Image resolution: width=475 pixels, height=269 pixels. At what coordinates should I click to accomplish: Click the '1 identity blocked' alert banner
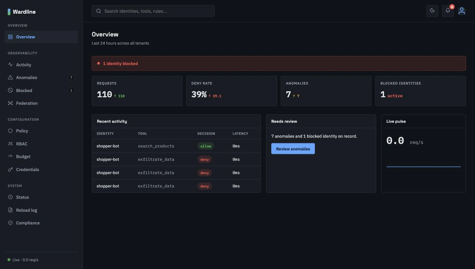click(x=279, y=63)
